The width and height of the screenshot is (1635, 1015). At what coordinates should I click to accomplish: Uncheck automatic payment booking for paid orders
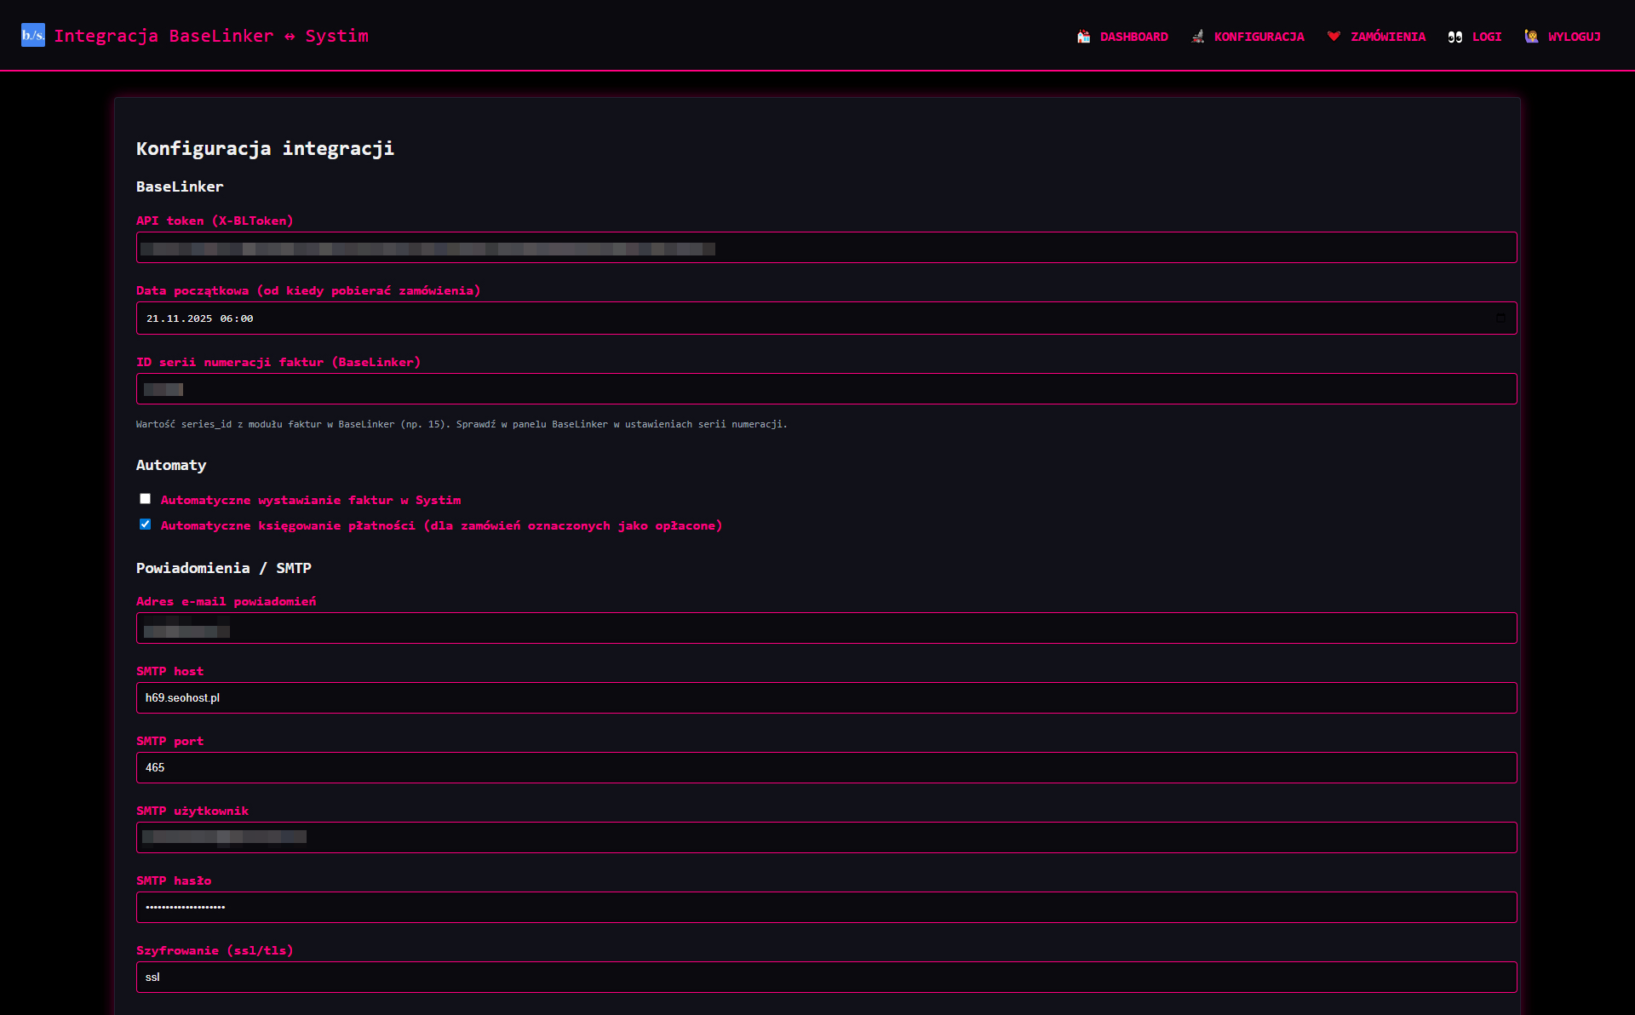145,525
